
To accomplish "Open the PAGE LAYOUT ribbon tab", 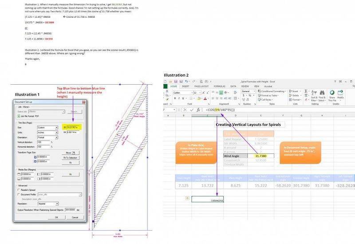I will pos(202,86).
